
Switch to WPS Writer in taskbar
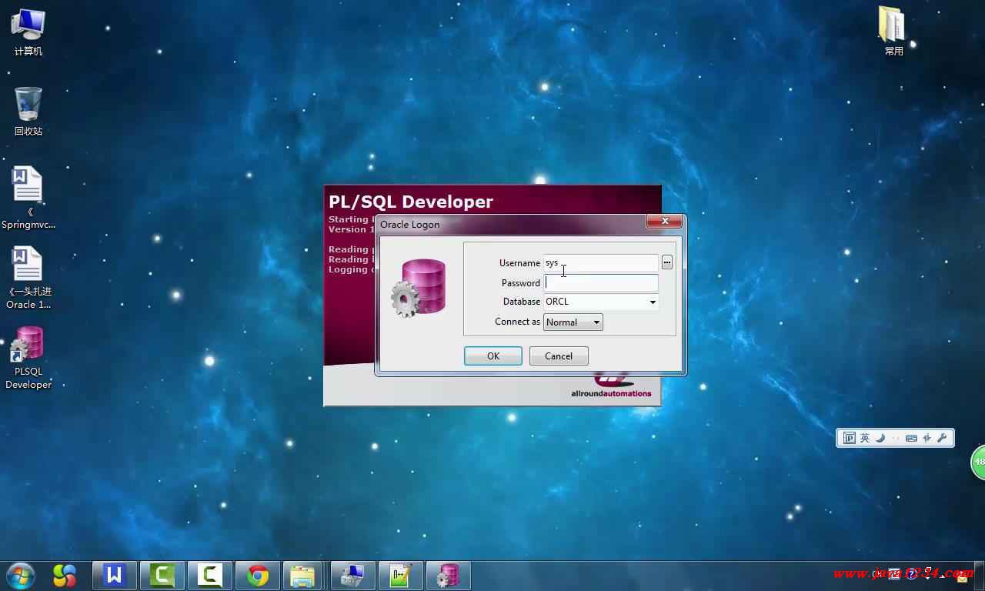[115, 575]
